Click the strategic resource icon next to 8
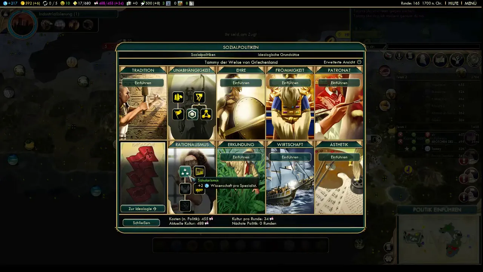 [x=192, y=3]
